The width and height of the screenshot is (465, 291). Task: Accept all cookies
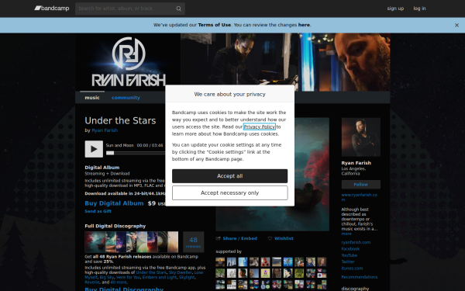coord(230,176)
